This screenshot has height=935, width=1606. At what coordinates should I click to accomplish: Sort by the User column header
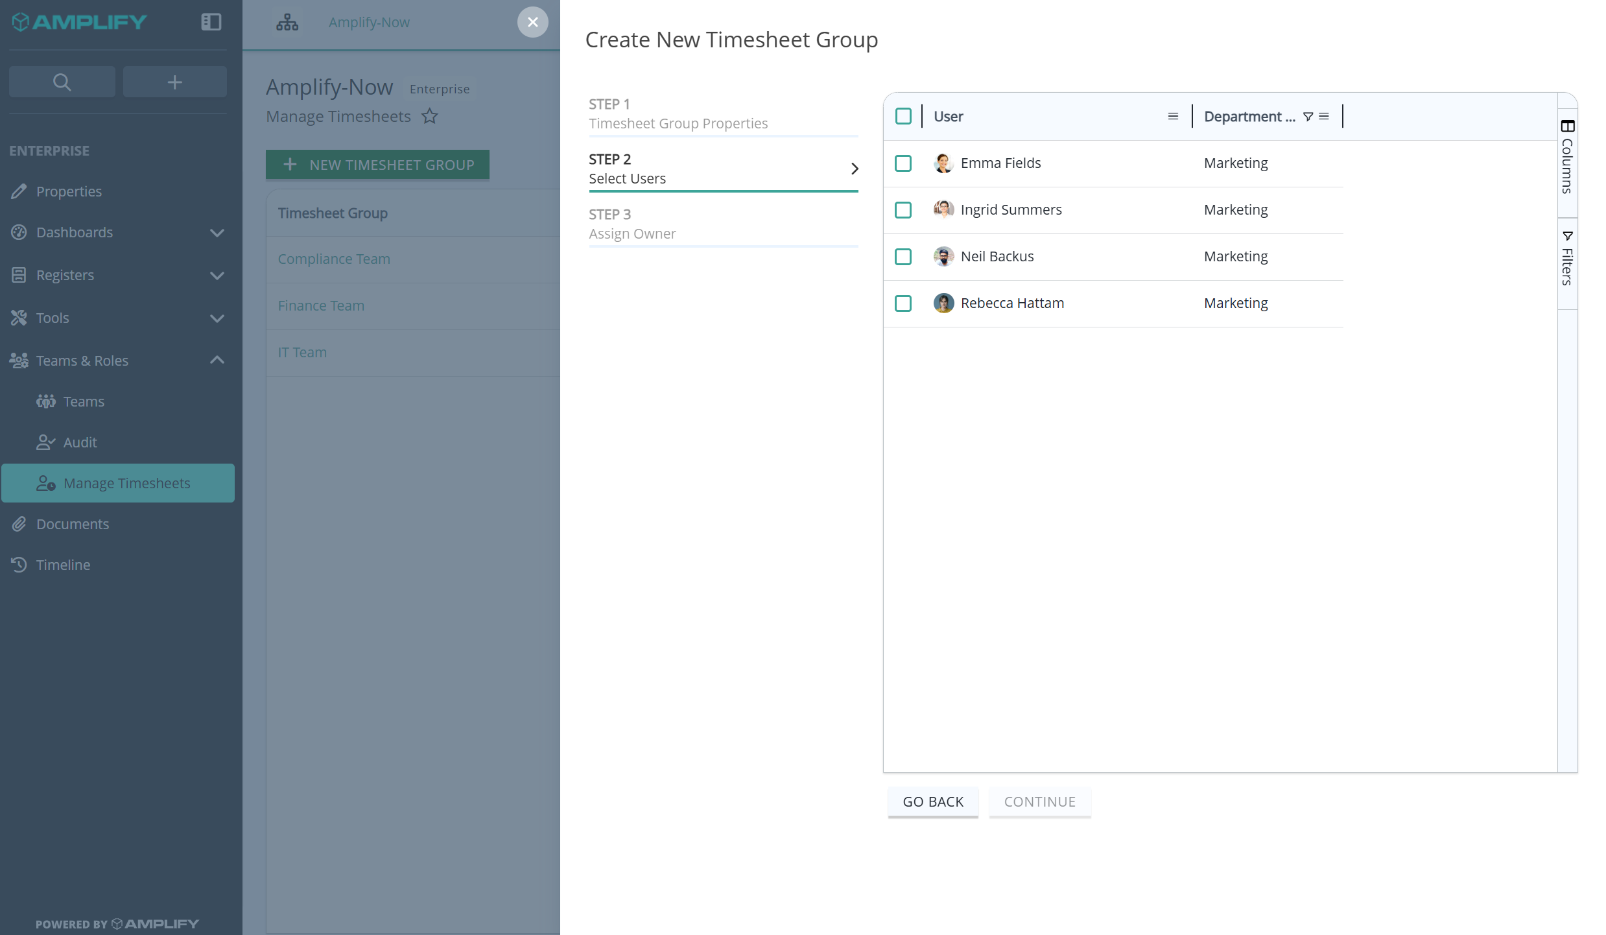click(x=948, y=117)
